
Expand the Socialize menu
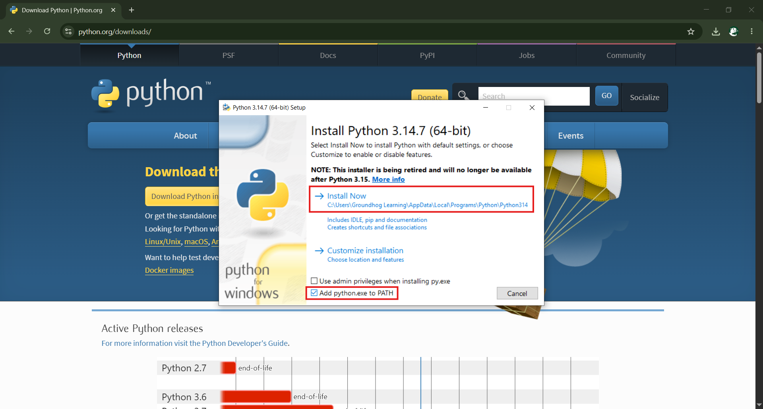[644, 97]
